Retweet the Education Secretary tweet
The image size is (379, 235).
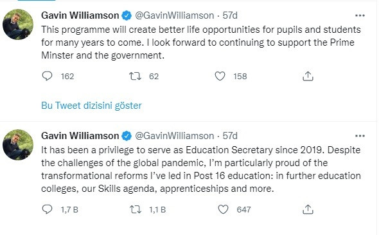136,209
